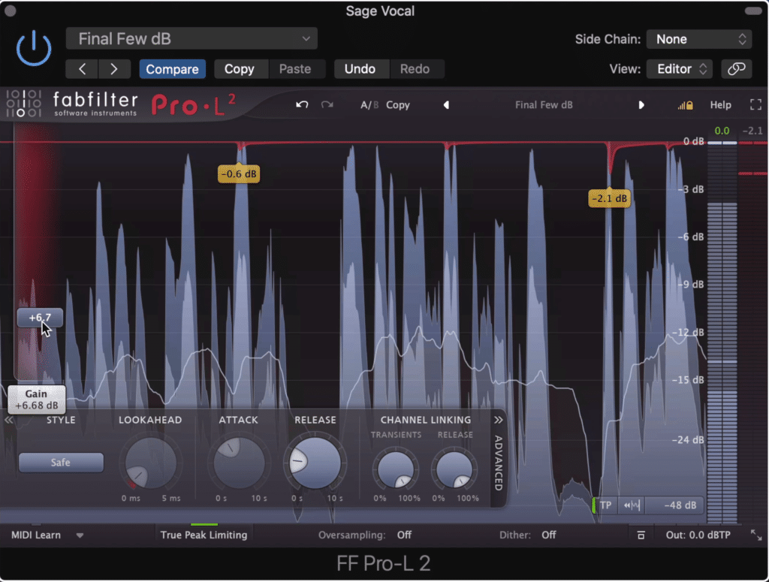Collapse panel with left double chevron

(x=8, y=421)
